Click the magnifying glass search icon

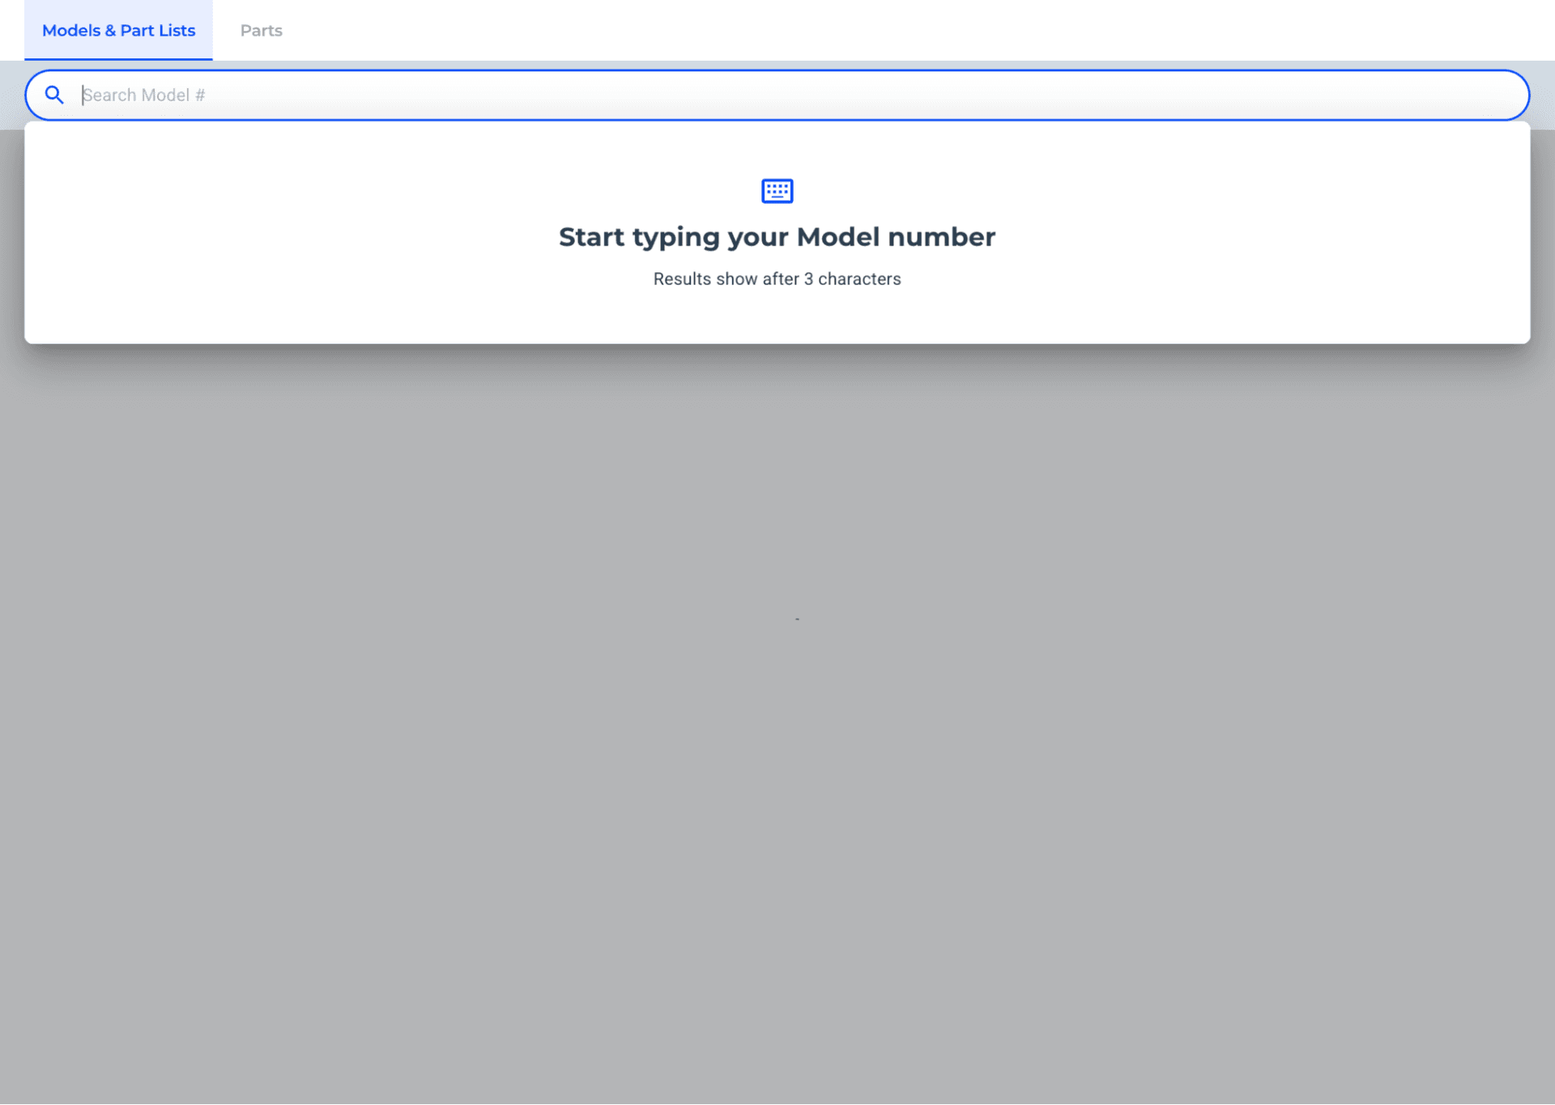54,96
